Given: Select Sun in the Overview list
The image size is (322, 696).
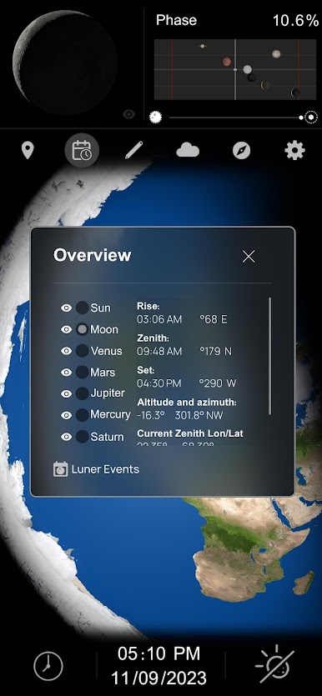Looking at the screenshot, I should click(x=93, y=308).
